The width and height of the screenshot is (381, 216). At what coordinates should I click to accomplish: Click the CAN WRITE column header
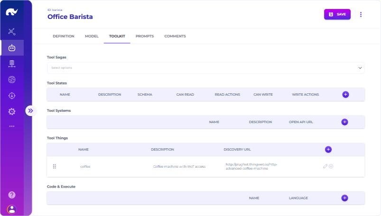point(263,94)
